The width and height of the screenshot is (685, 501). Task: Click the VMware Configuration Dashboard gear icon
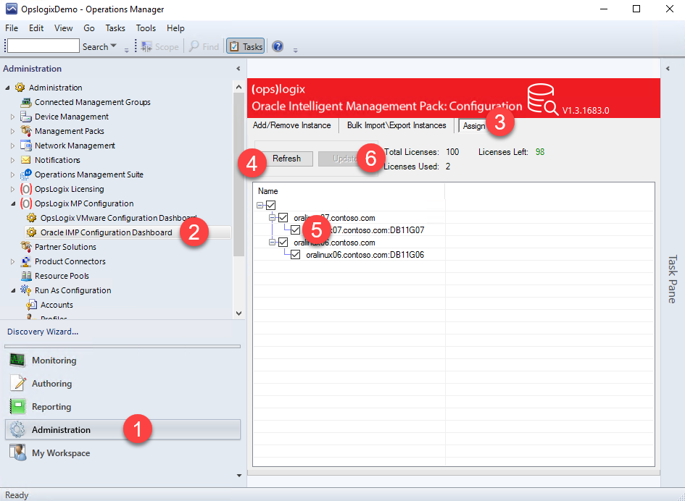tap(31, 218)
